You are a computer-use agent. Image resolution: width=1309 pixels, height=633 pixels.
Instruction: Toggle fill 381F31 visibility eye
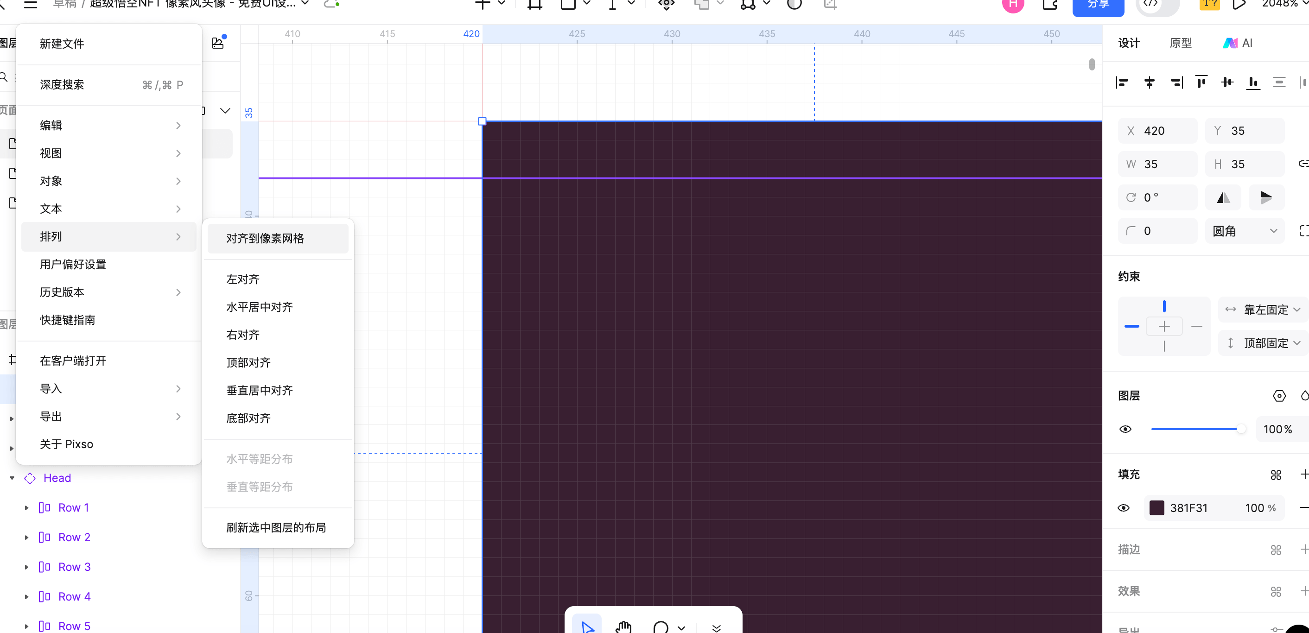(x=1124, y=508)
